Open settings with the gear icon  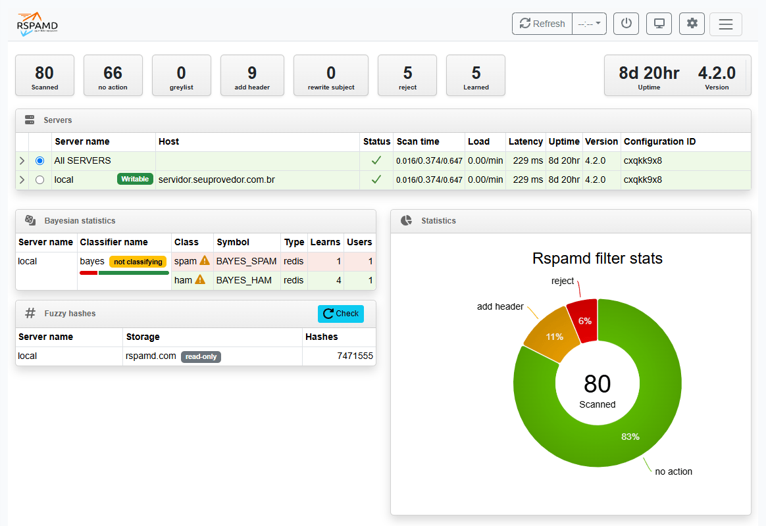point(692,24)
